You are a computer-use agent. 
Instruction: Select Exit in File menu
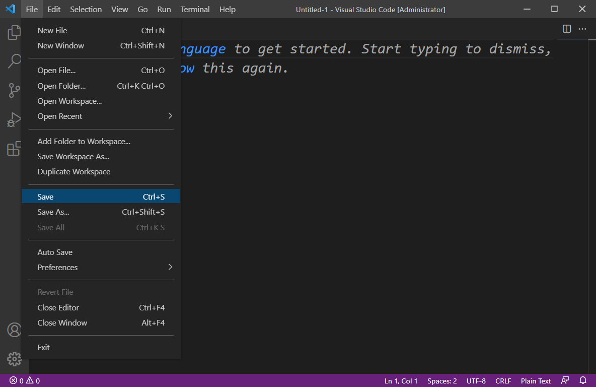click(x=101, y=347)
